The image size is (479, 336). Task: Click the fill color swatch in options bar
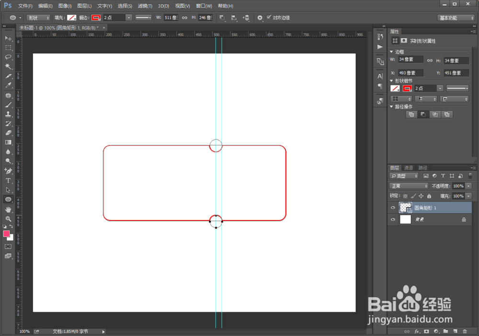[x=72, y=18]
